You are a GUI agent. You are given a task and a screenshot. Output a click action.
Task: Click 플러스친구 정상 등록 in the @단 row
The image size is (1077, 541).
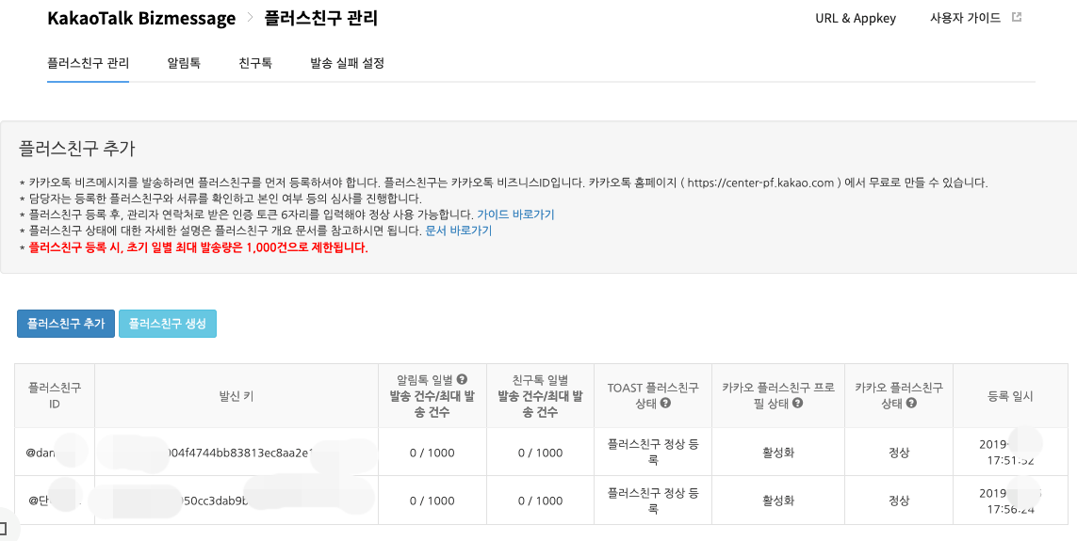coord(654,501)
